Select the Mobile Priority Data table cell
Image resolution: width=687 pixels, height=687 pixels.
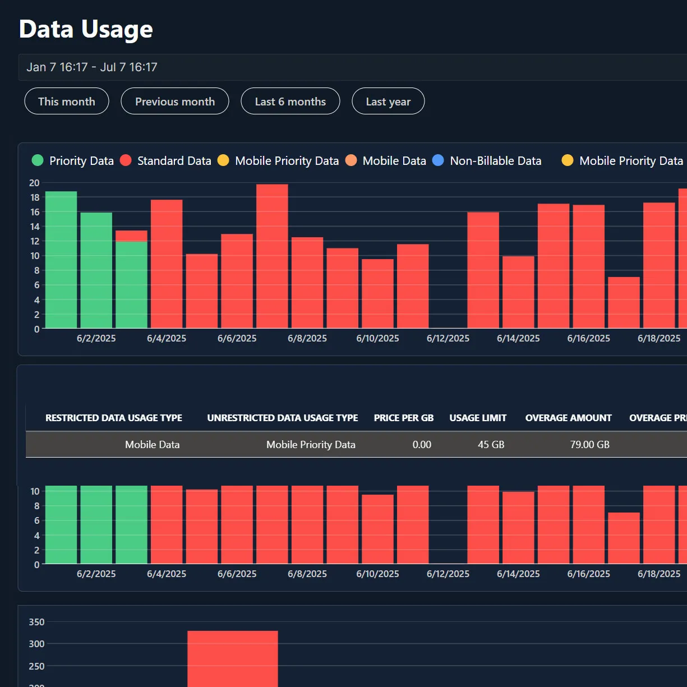pos(311,445)
